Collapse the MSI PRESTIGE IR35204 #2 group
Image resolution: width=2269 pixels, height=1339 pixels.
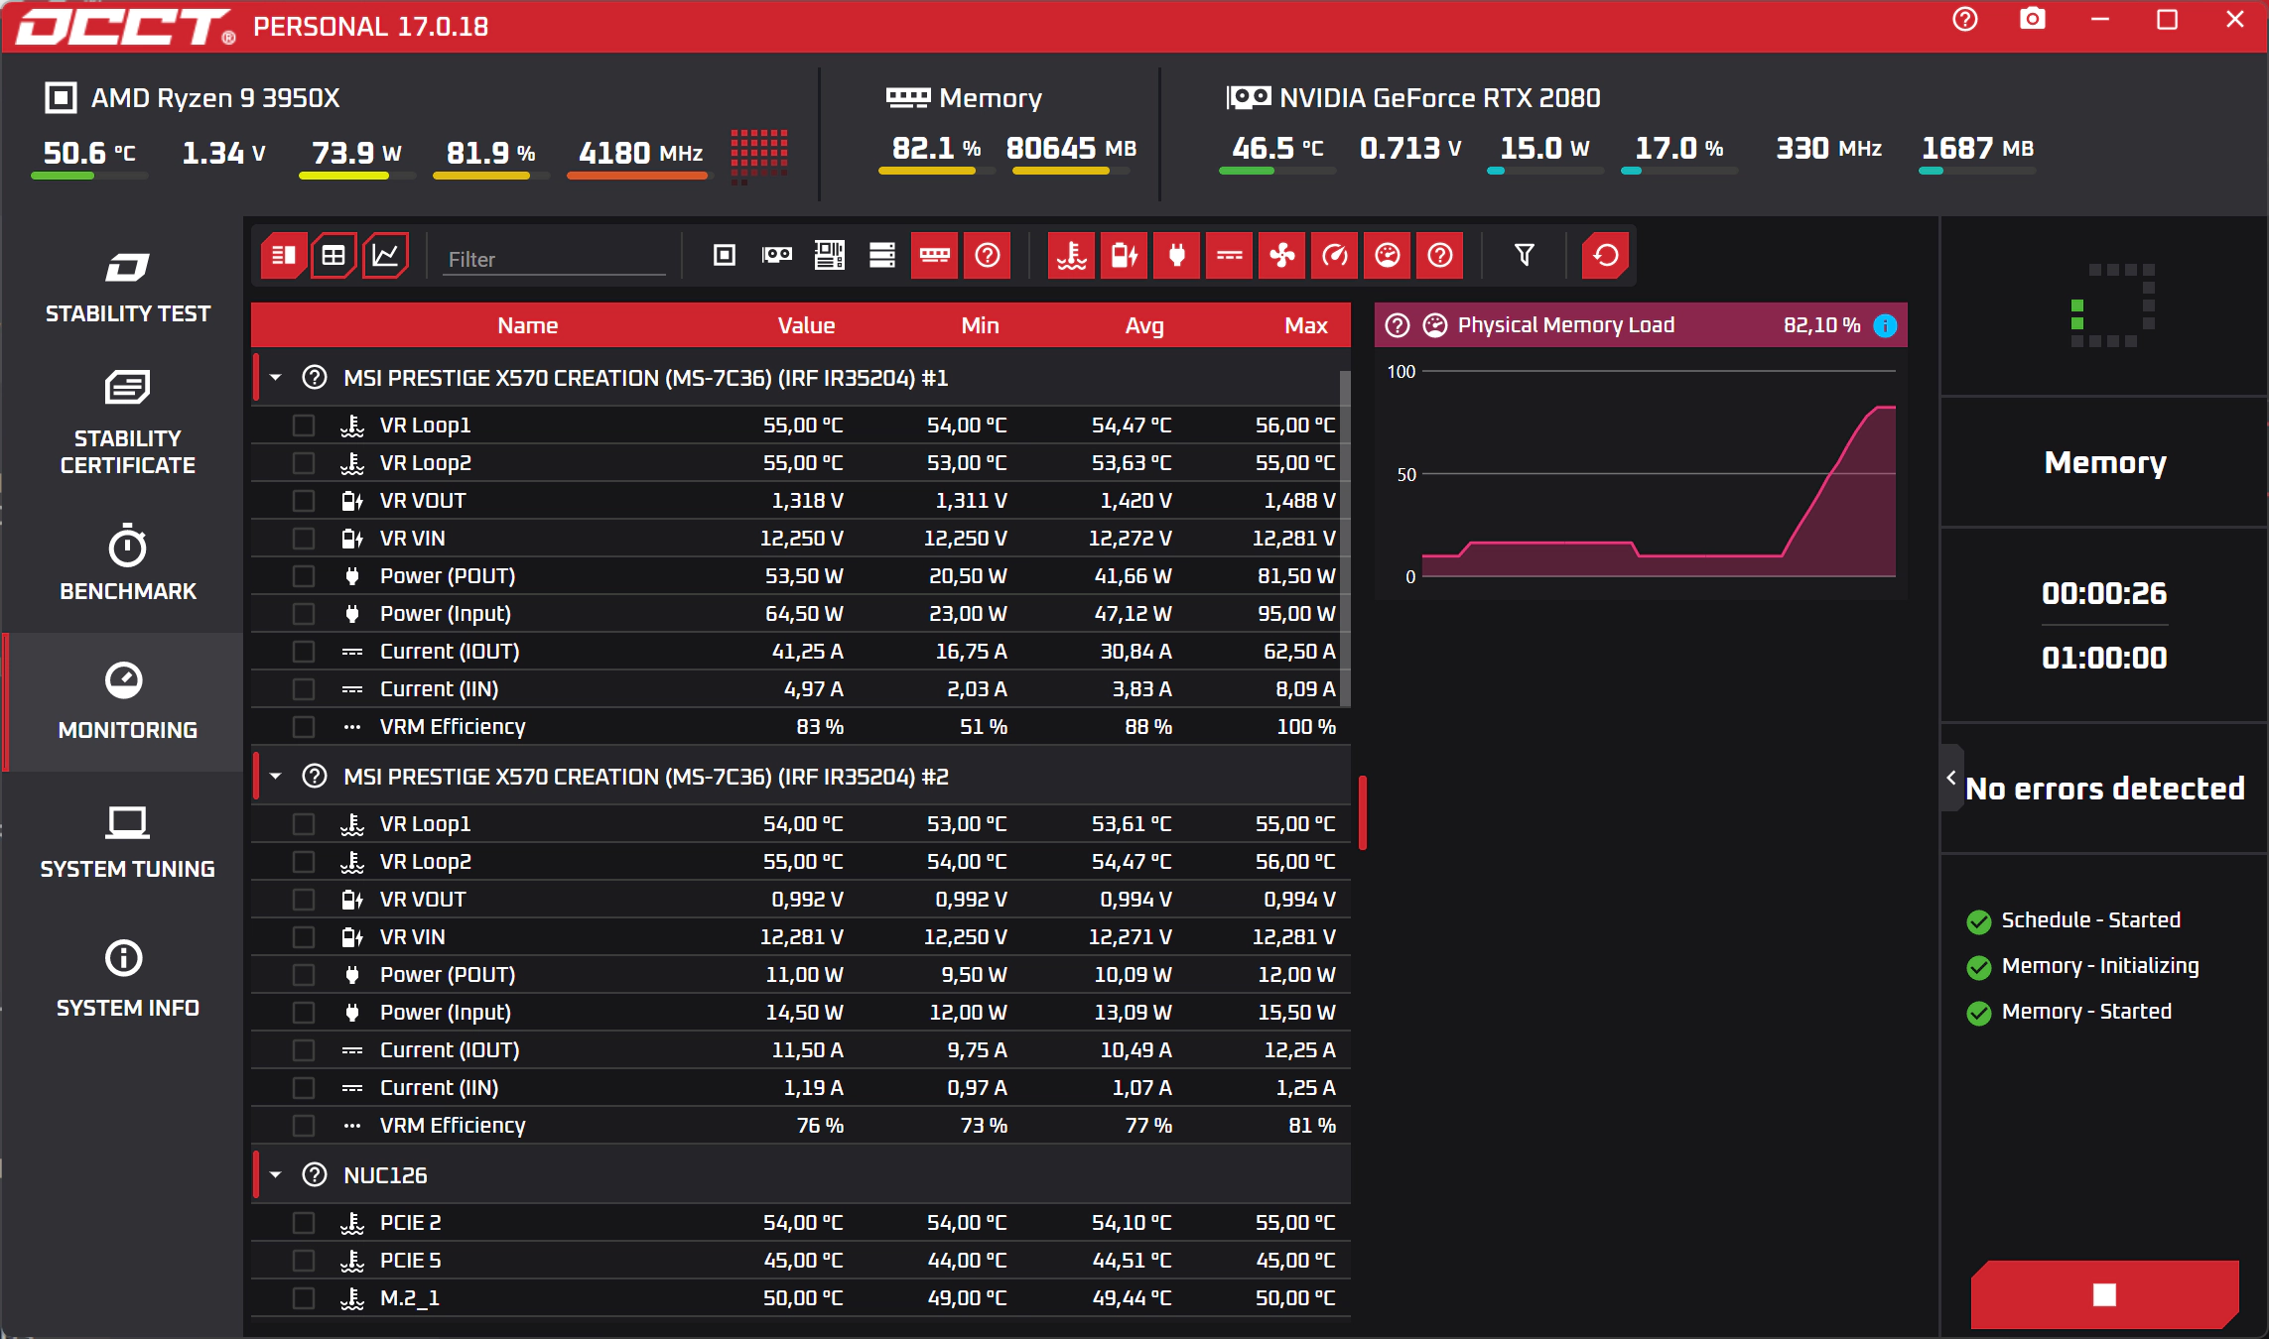276,777
